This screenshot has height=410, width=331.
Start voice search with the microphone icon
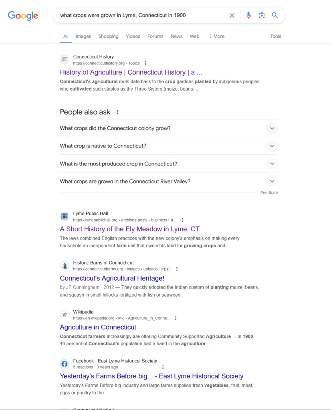(248, 16)
